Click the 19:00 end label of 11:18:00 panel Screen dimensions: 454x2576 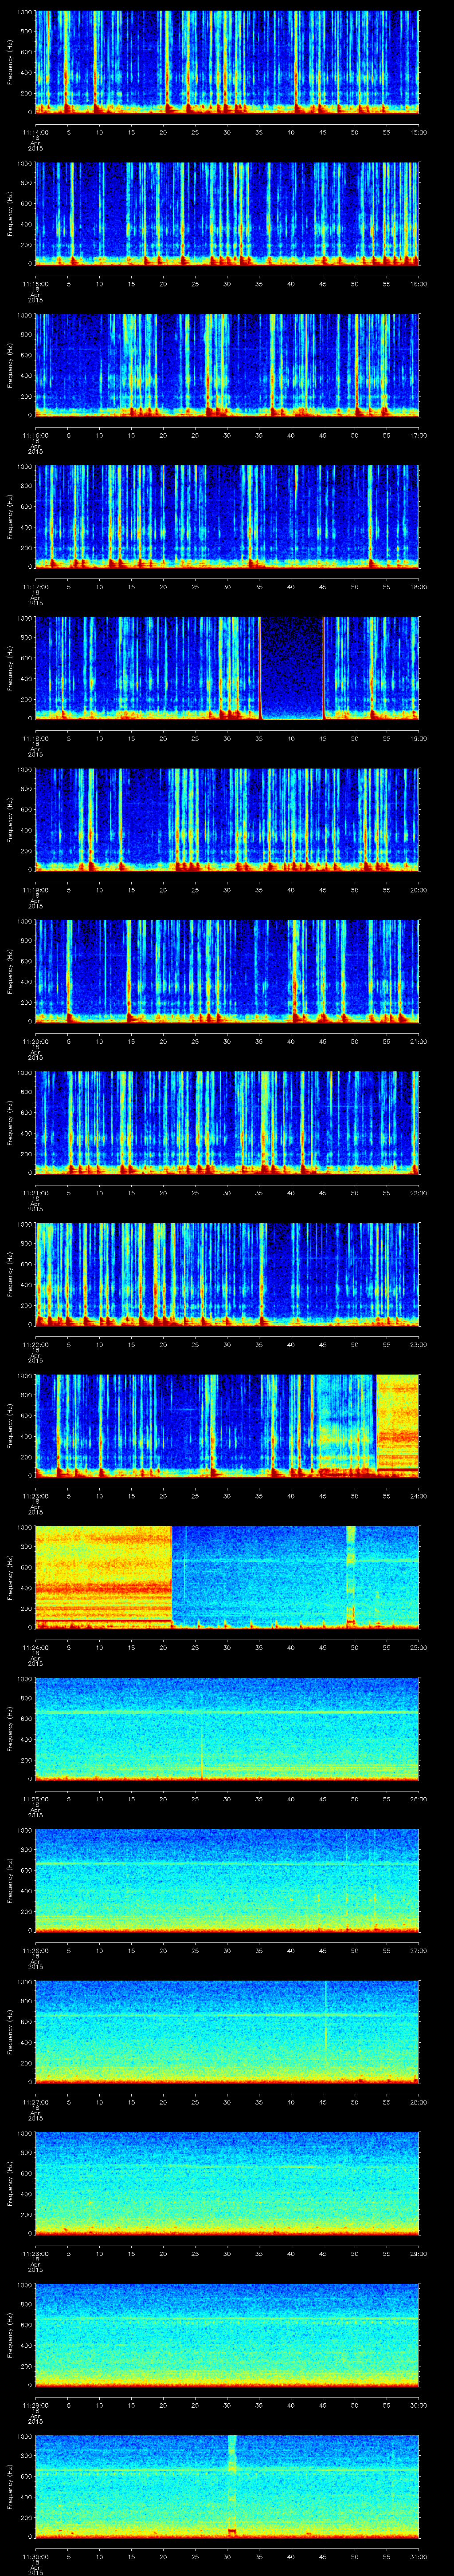[419, 739]
